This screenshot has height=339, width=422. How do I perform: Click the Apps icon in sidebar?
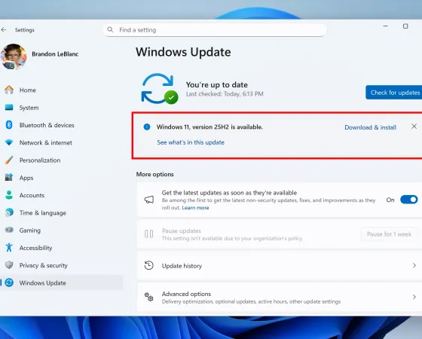[9, 177]
